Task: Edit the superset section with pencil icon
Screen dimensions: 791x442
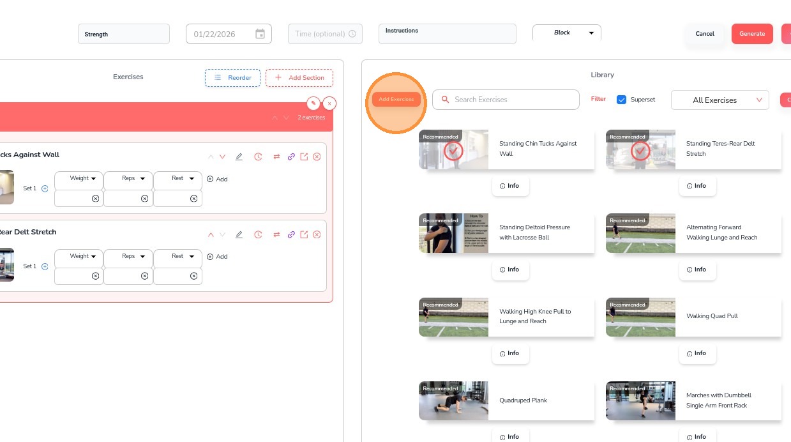Action: (x=313, y=103)
